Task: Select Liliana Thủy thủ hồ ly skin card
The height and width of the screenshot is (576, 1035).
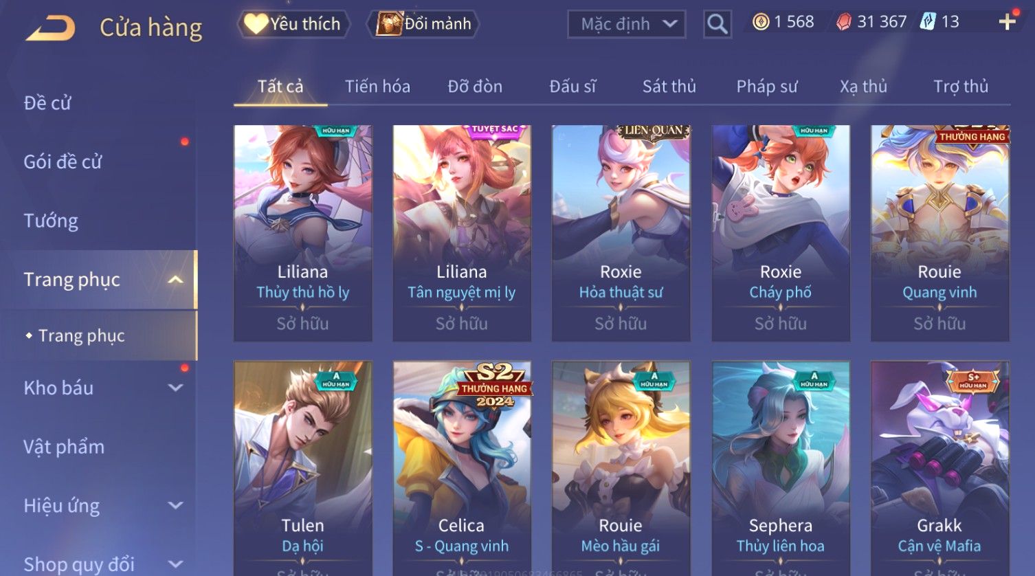Action: pyautogui.click(x=303, y=233)
